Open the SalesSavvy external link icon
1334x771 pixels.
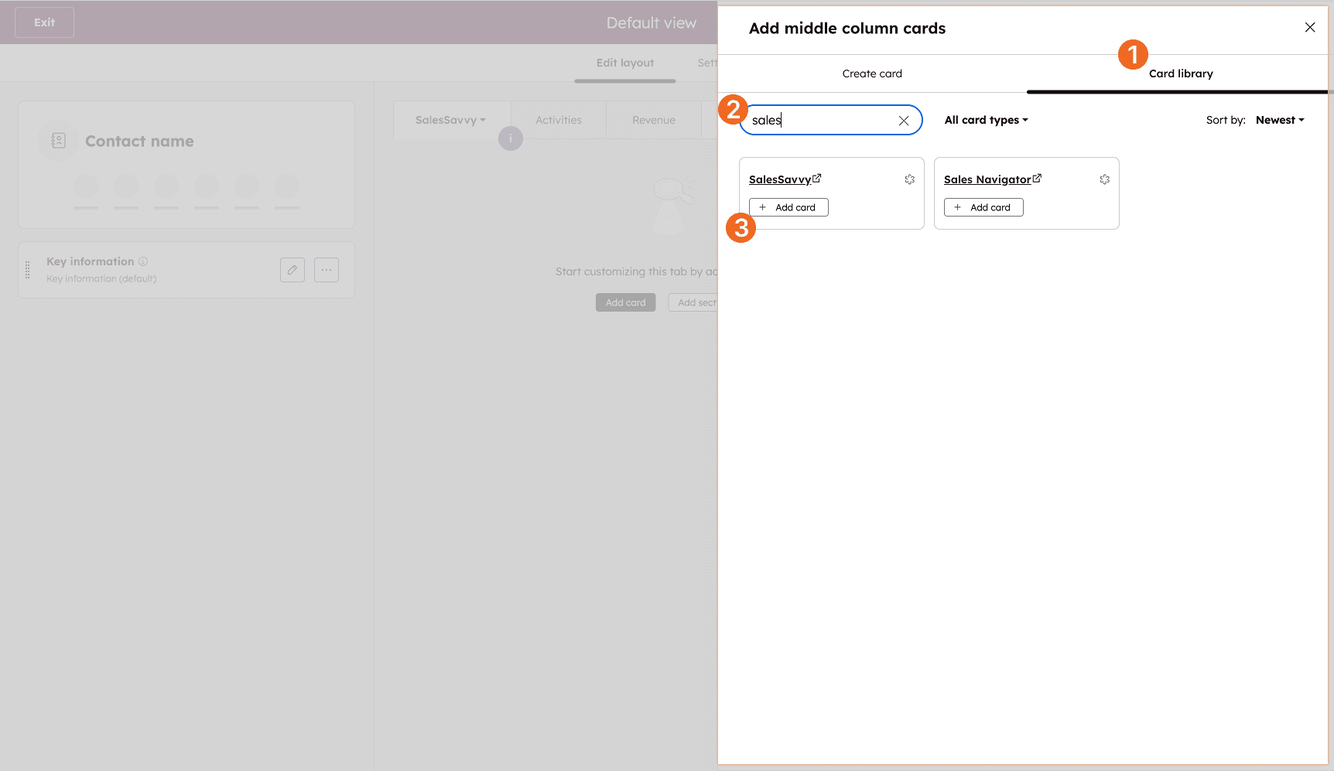coord(816,179)
